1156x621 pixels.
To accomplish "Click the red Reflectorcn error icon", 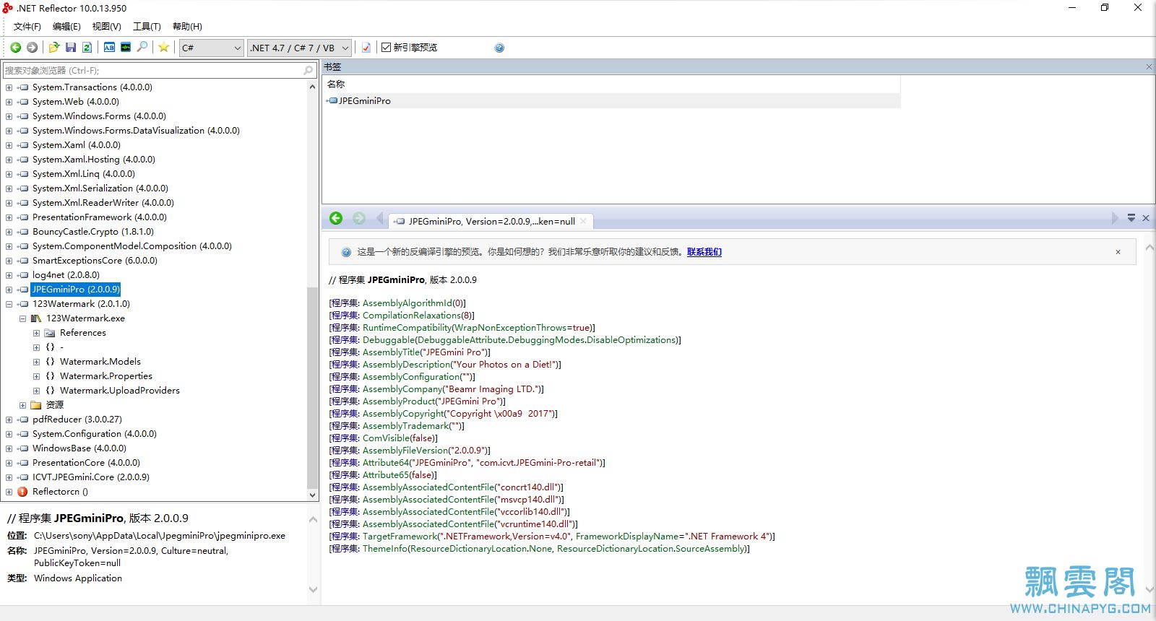I will (23, 492).
